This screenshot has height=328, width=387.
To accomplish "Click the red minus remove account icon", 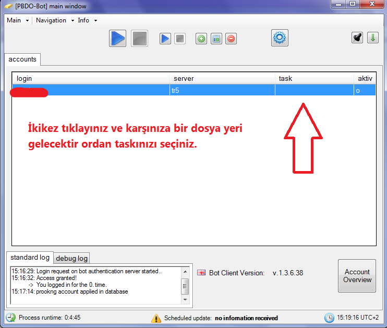I will click(x=231, y=39).
